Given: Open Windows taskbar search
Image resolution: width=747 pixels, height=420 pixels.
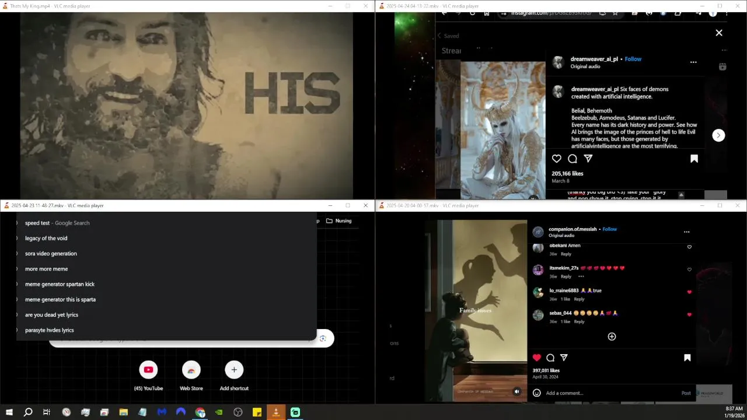Looking at the screenshot, I should (x=28, y=412).
